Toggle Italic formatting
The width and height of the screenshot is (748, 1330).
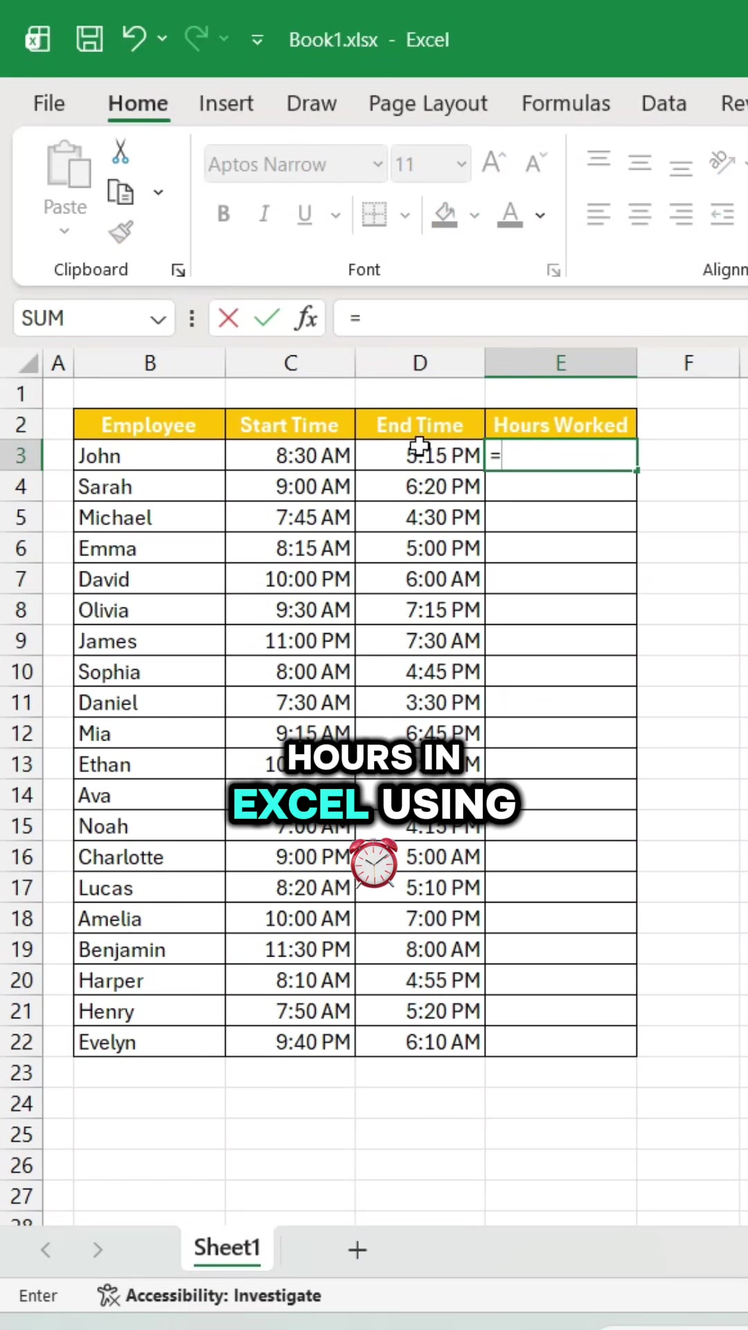264,214
